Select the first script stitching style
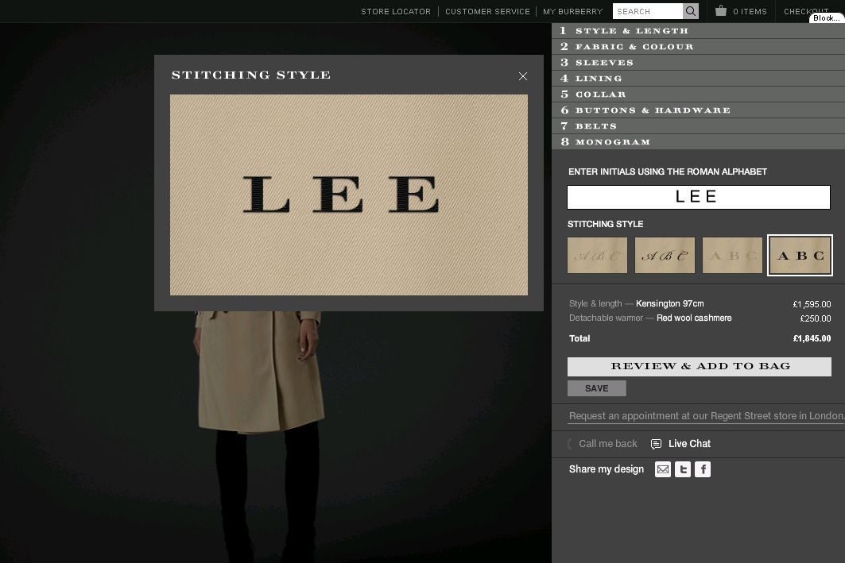Image resolution: width=845 pixels, height=563 pixels. click(597, 256)
